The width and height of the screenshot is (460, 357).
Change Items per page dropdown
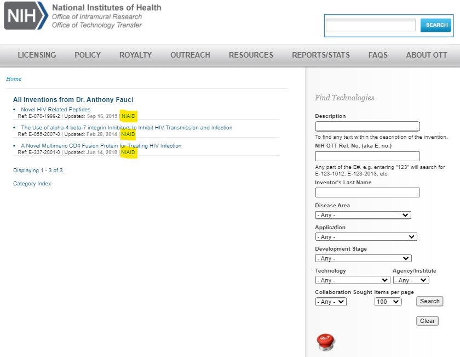[x=388, y=302]
